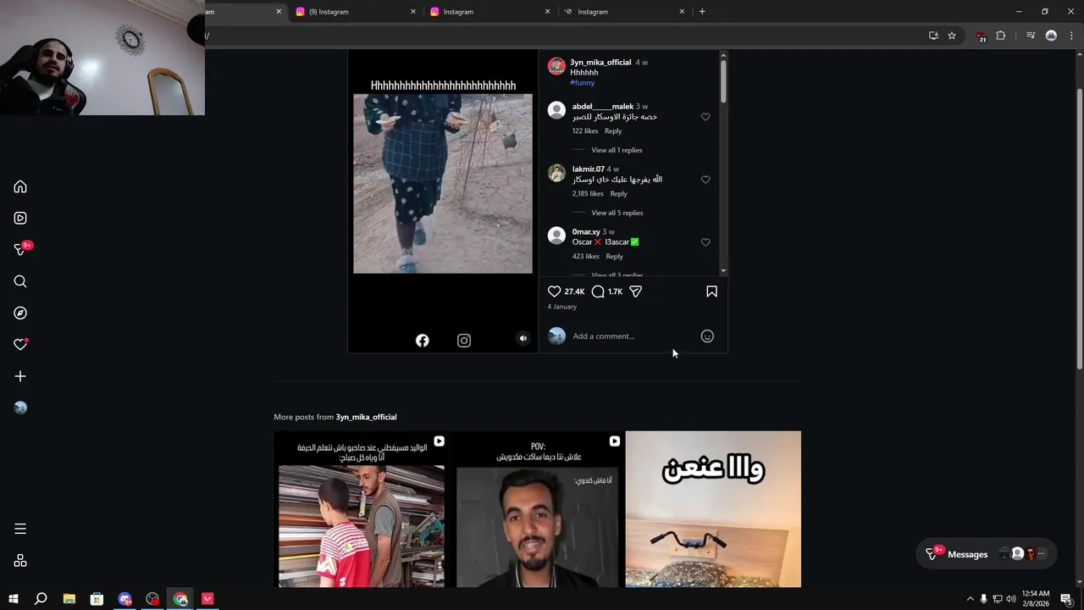
Task: Create new post plus icon
Action: click(x=20, y=376)
